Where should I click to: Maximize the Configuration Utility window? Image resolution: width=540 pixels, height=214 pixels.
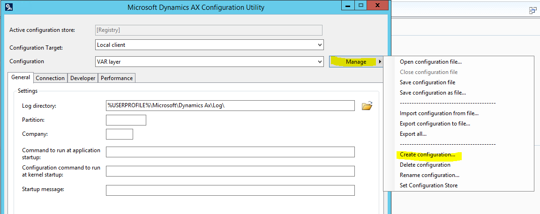click(360, 6)
